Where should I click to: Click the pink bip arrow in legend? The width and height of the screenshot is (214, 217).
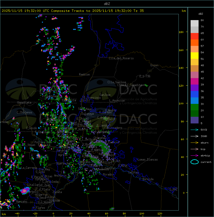(194, 149)
